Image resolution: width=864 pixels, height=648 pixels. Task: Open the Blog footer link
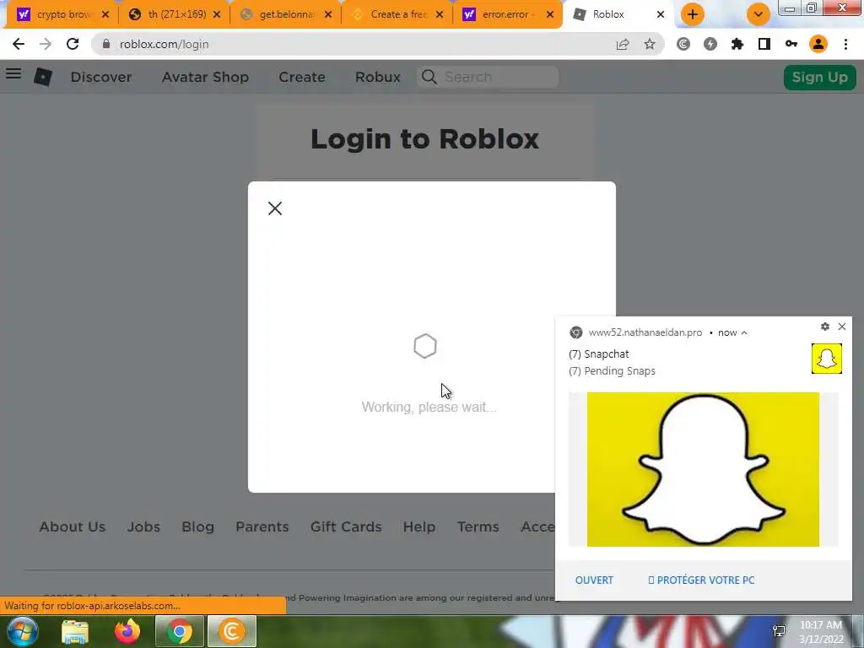pos(197,526)
